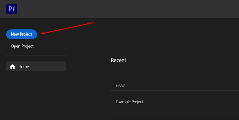
Task: Click the red arrow annotation's arrowhead
Action: pyautogui.click(x=42, y=34)
